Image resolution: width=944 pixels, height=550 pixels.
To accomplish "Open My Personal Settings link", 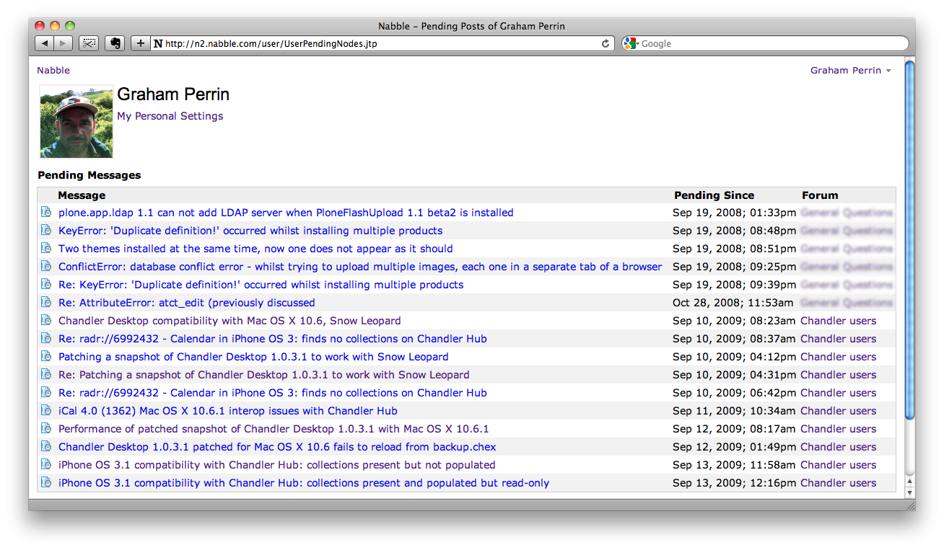I will [x=170, y=116].
